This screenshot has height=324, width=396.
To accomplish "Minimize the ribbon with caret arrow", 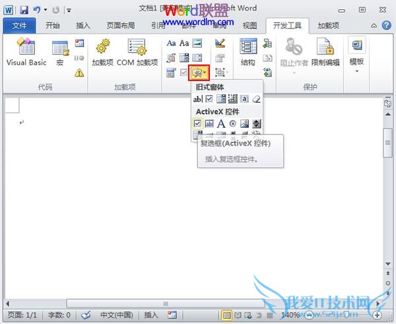I will (x=374, y=26).
